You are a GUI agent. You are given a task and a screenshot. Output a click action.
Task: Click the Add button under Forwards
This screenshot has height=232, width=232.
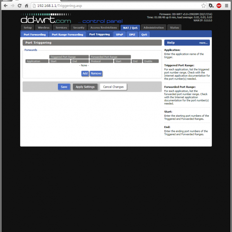point(85,73)
